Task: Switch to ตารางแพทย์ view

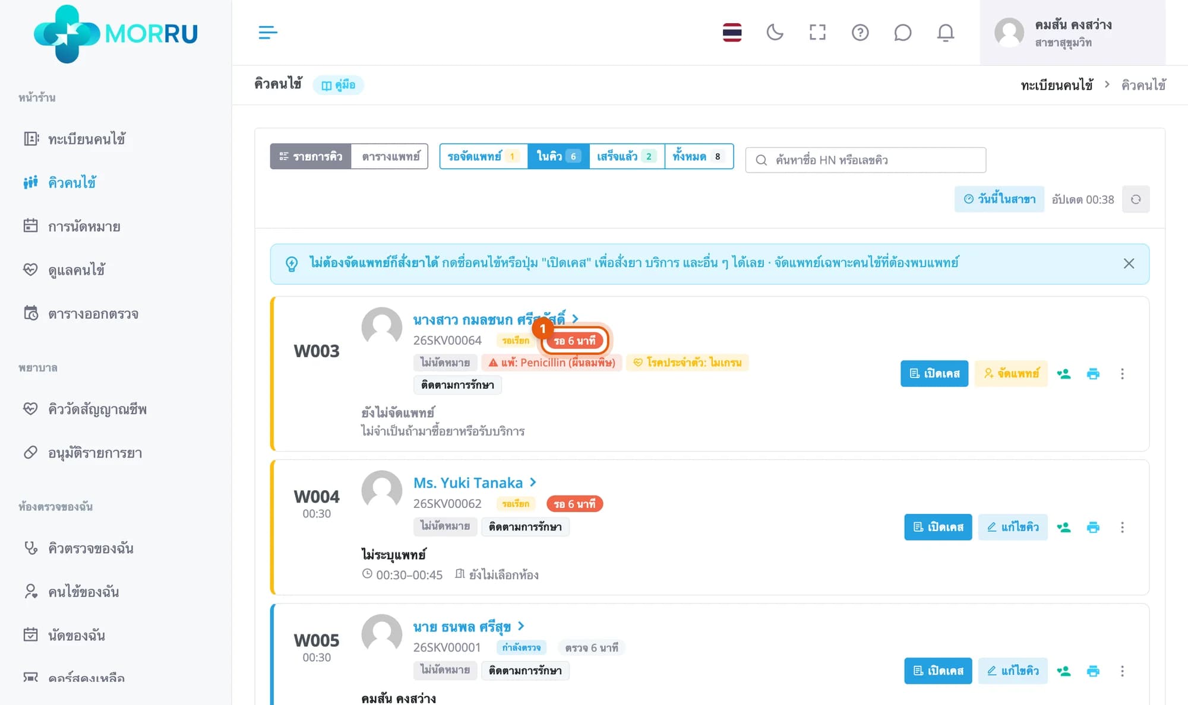Action: pos(390,157)
